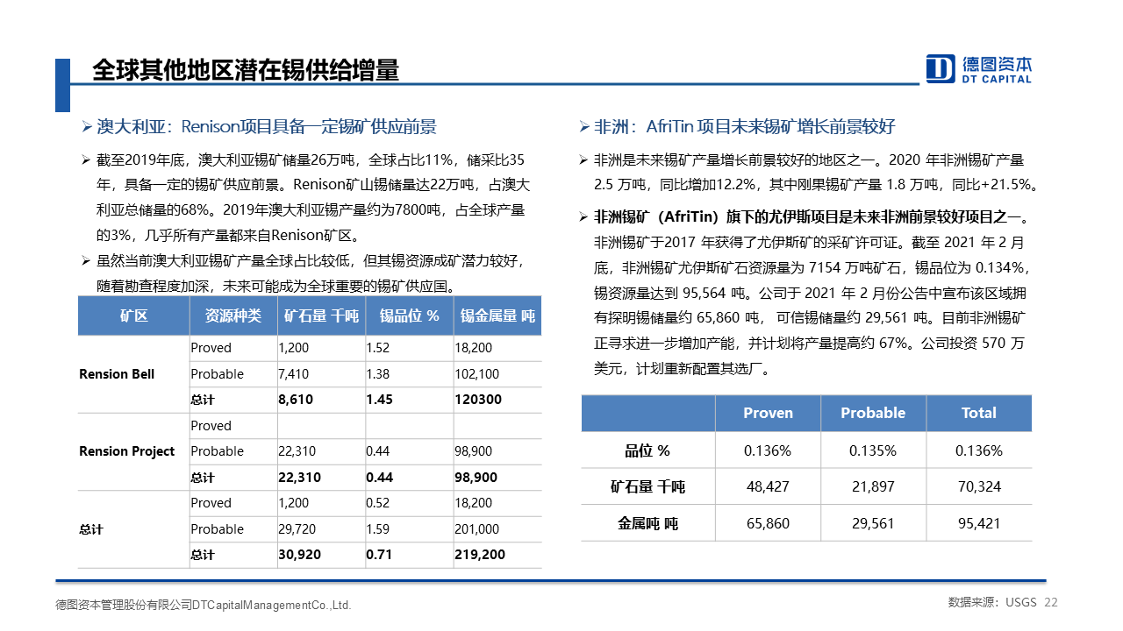Select row label Rension Project
The image size is (1123, 631).
point(127,451)
